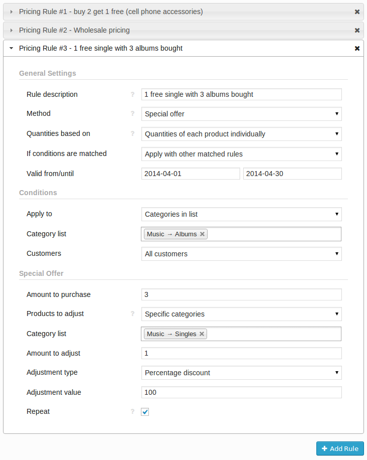Click help icon for Quantities based on
The width and height of the screenshot is (367, 460).
tap(133, 134)
